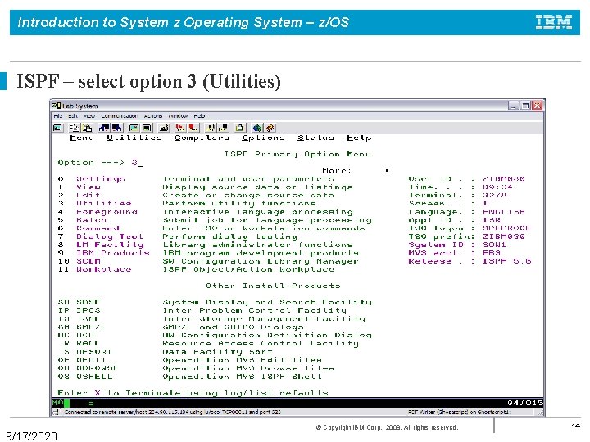Image resolution: width=590 pixels, height=442 pixels.
Task: Select the IP IPCS entry
Action: click(x=79, y=311)
